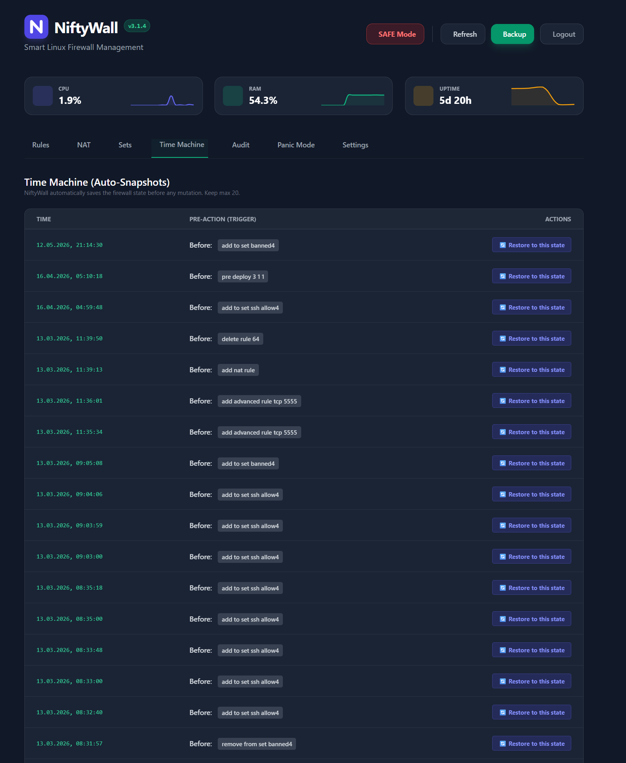Image resolution: width=626 pixels, height=763 pixels.
Task: Click the 'pre deploy 3 11' trigger tag
Action: tap(243, 276)
